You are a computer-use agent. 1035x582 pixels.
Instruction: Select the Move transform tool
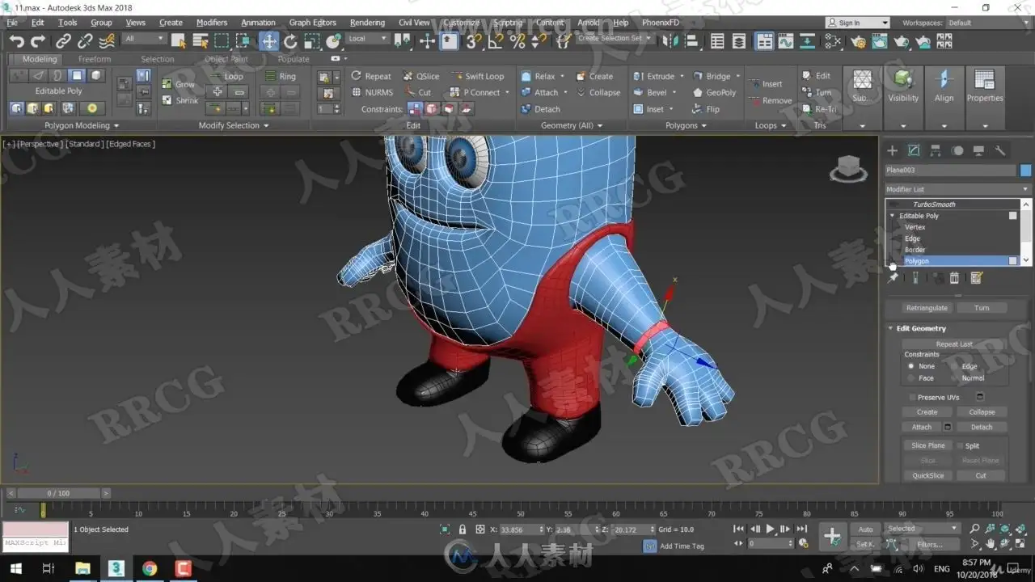[x=269, y=41]
